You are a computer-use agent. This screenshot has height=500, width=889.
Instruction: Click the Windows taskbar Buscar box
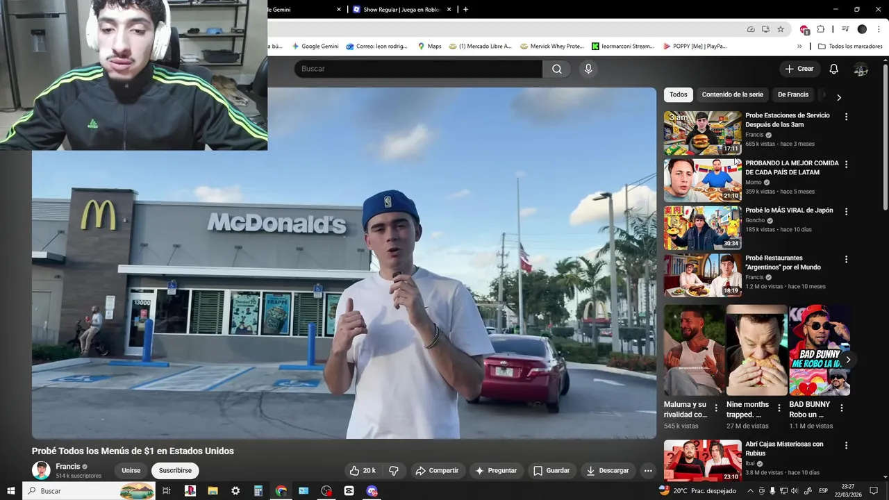(89, 491)
